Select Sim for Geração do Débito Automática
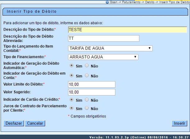Viewport: 190px width, 139px height. [x=72, y=66]
